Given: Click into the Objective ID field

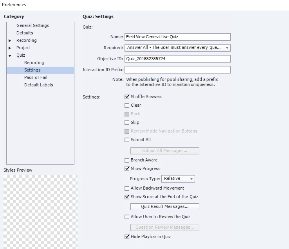Looking at the screenshot, I should point(177,59).
